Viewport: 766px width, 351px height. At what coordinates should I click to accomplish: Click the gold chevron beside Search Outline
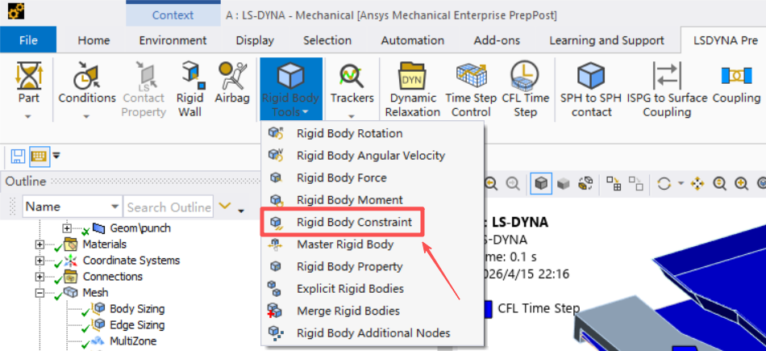pos(224,206)
